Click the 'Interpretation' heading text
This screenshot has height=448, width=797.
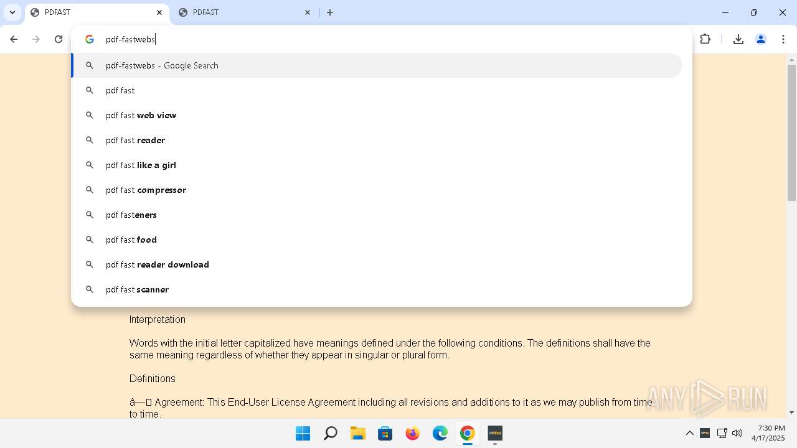158,319
